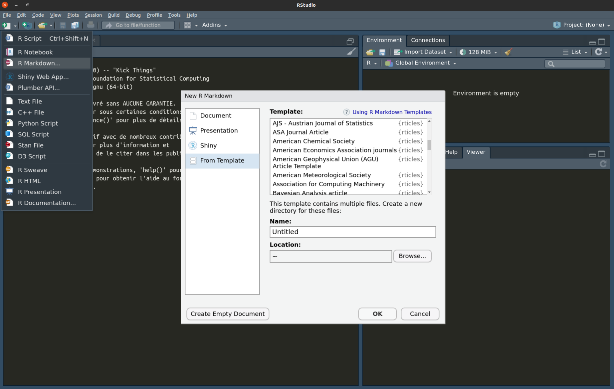The width and height of the screenshot is (614, 389).
Task: Click the Save All documents icon
Action: click(x=75, y=25)
